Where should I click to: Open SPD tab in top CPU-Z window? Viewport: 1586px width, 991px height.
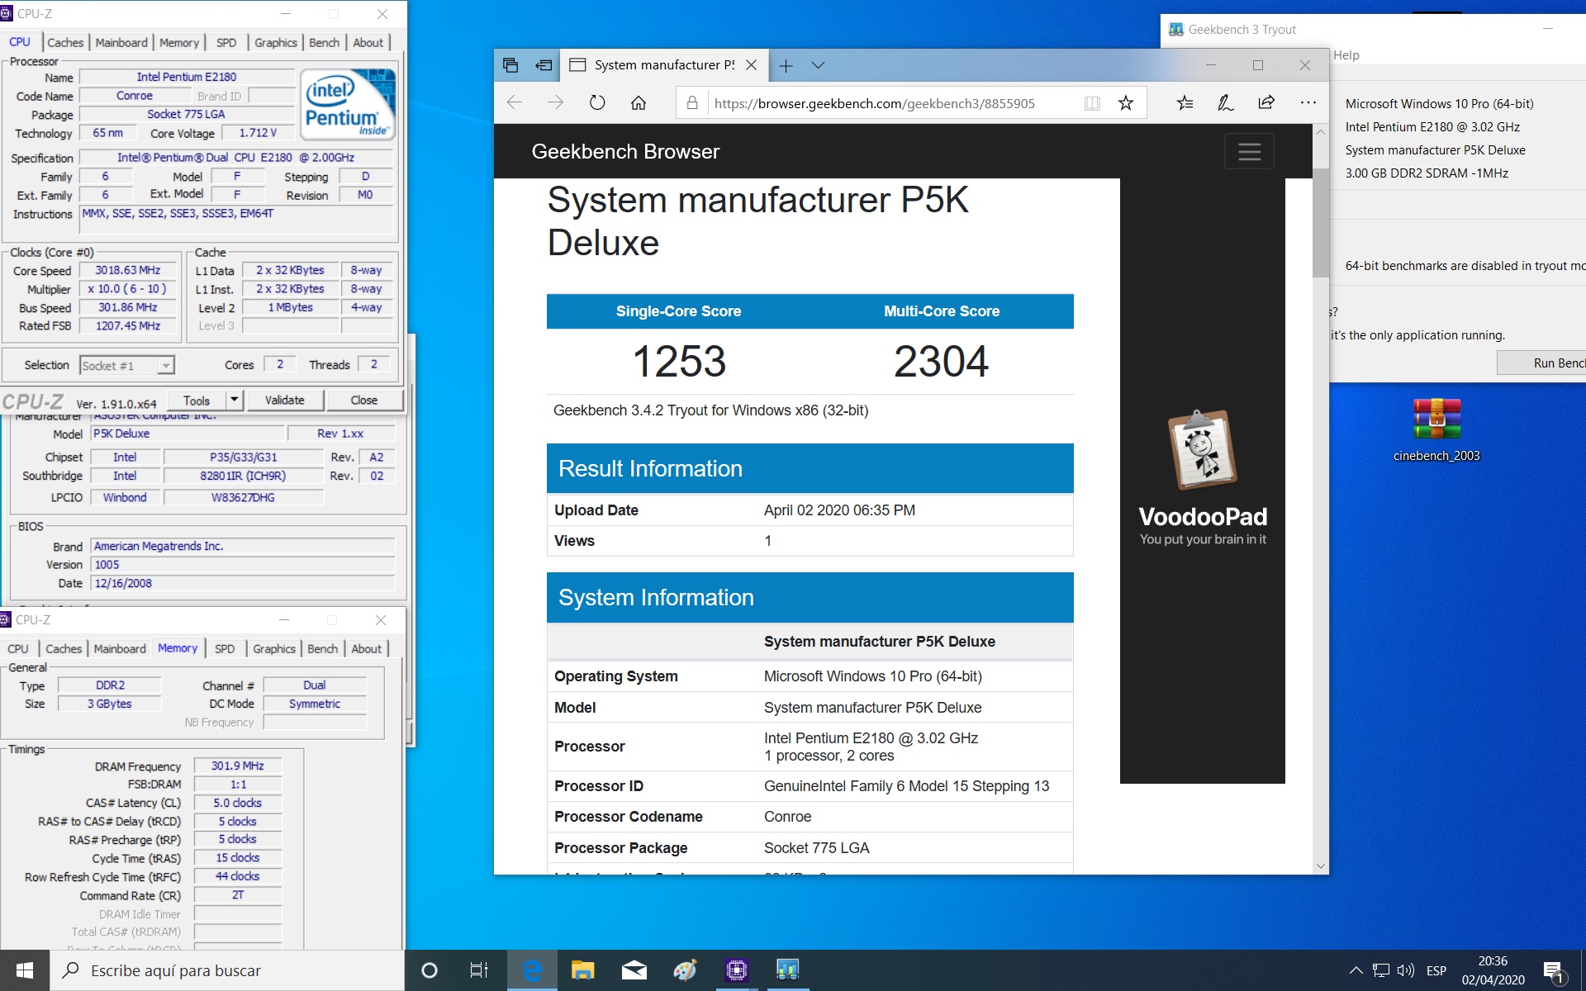(226, 42)
